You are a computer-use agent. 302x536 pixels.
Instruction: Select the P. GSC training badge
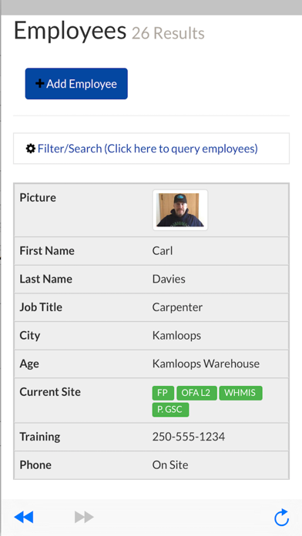coord(170,410)
